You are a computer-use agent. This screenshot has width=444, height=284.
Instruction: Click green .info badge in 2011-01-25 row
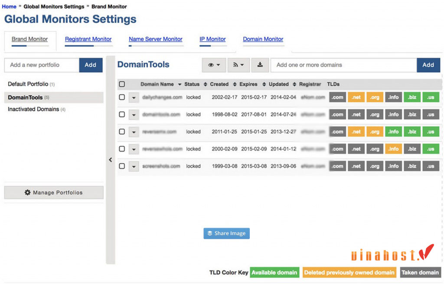[394, 132]
